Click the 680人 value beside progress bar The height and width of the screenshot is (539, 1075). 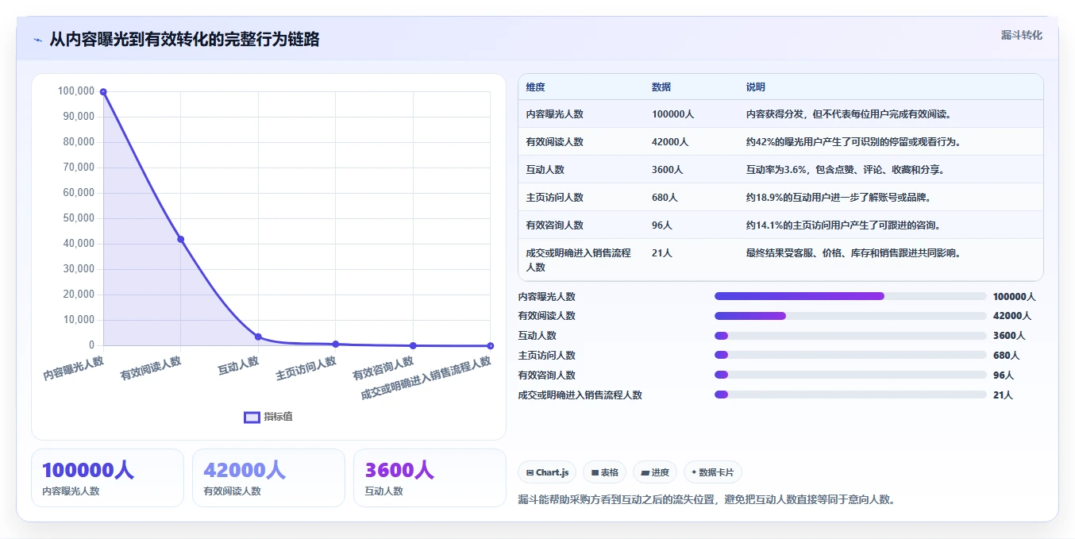coord(1006,356)
